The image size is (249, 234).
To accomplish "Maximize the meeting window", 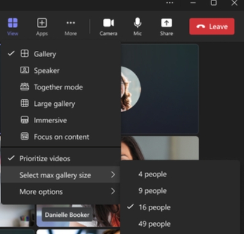I will coord(213,3).
